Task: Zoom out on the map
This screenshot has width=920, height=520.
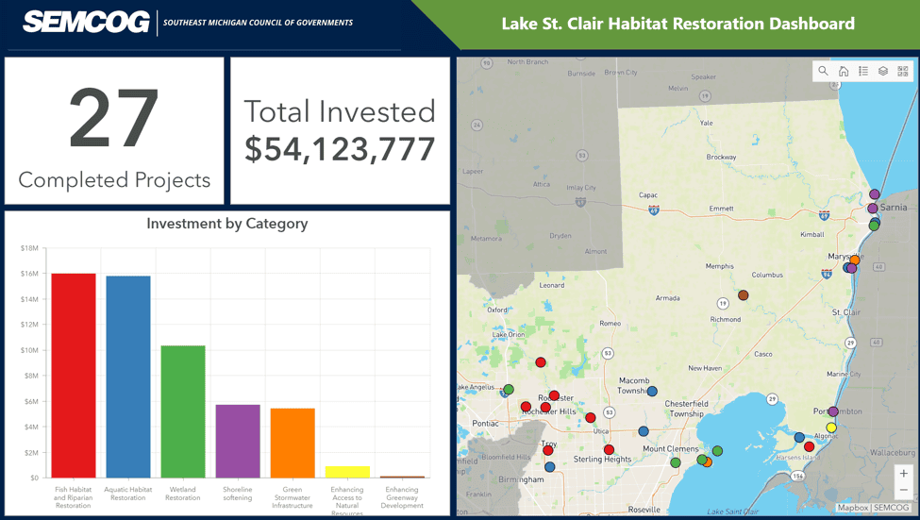Action: tap(903, 491)
